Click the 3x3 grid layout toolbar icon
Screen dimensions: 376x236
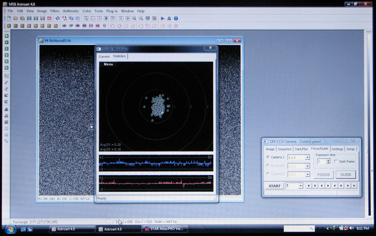176,26
